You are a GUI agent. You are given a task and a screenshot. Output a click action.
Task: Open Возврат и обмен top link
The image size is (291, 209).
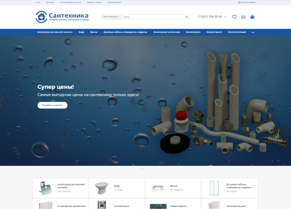(94, 2)
